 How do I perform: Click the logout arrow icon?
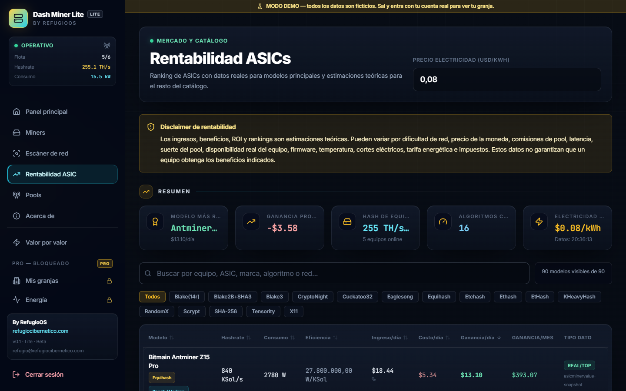16,374
